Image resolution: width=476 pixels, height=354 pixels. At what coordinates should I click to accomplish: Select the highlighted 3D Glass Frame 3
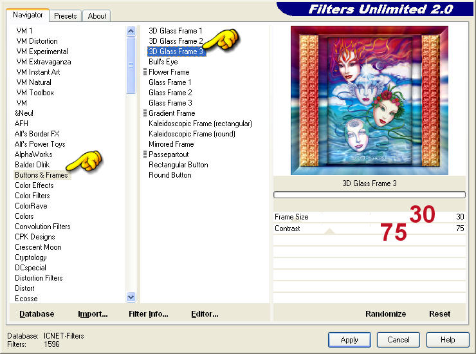[176, 51]
